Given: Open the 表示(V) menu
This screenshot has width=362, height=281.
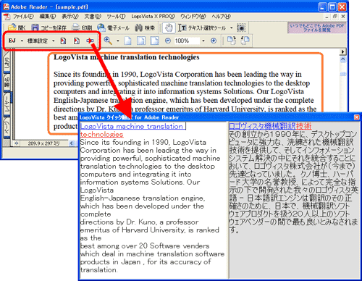Looking at the screenshot, I should pos(70,17).
